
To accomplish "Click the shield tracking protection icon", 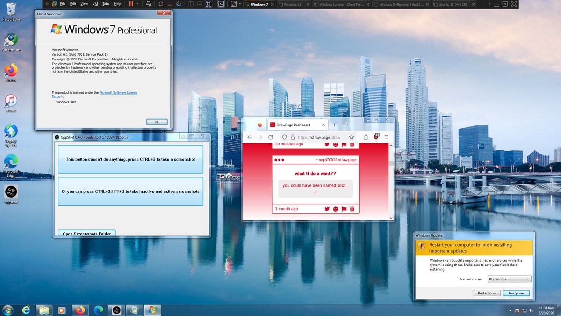I will [x=285, y=137].
